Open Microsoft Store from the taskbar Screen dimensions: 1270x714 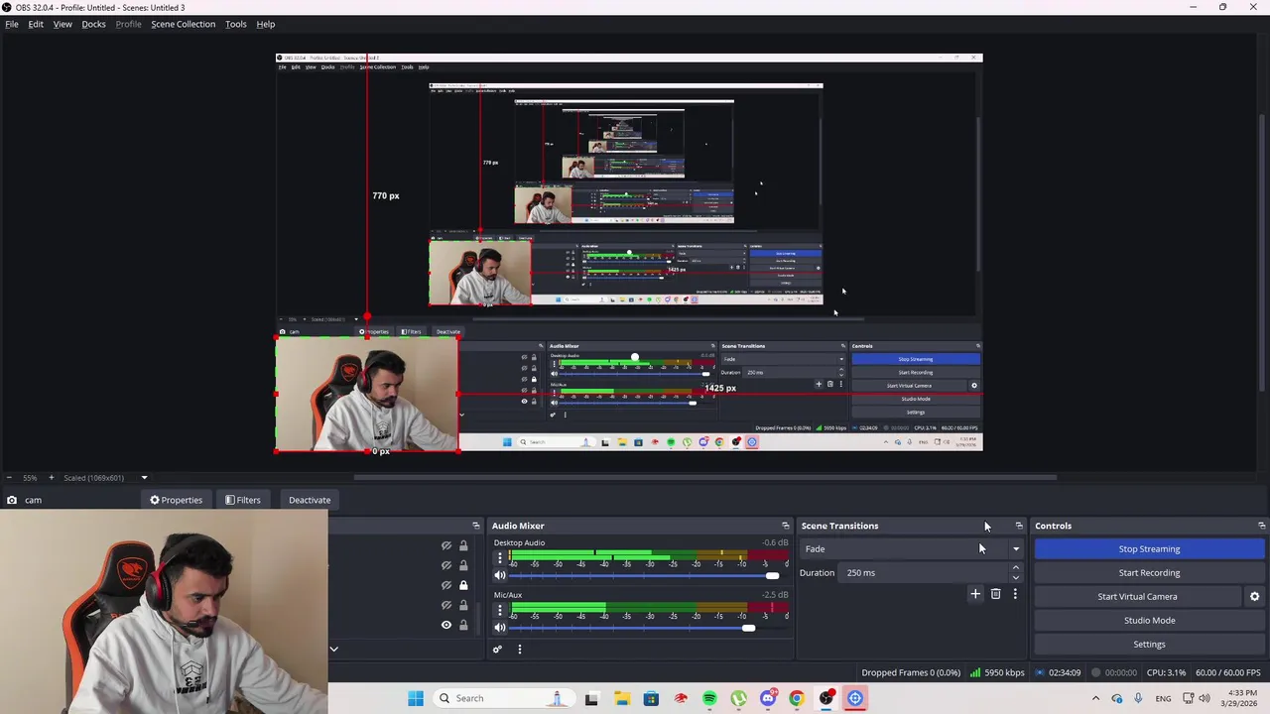pyautogui.click(x=651, y=698)
